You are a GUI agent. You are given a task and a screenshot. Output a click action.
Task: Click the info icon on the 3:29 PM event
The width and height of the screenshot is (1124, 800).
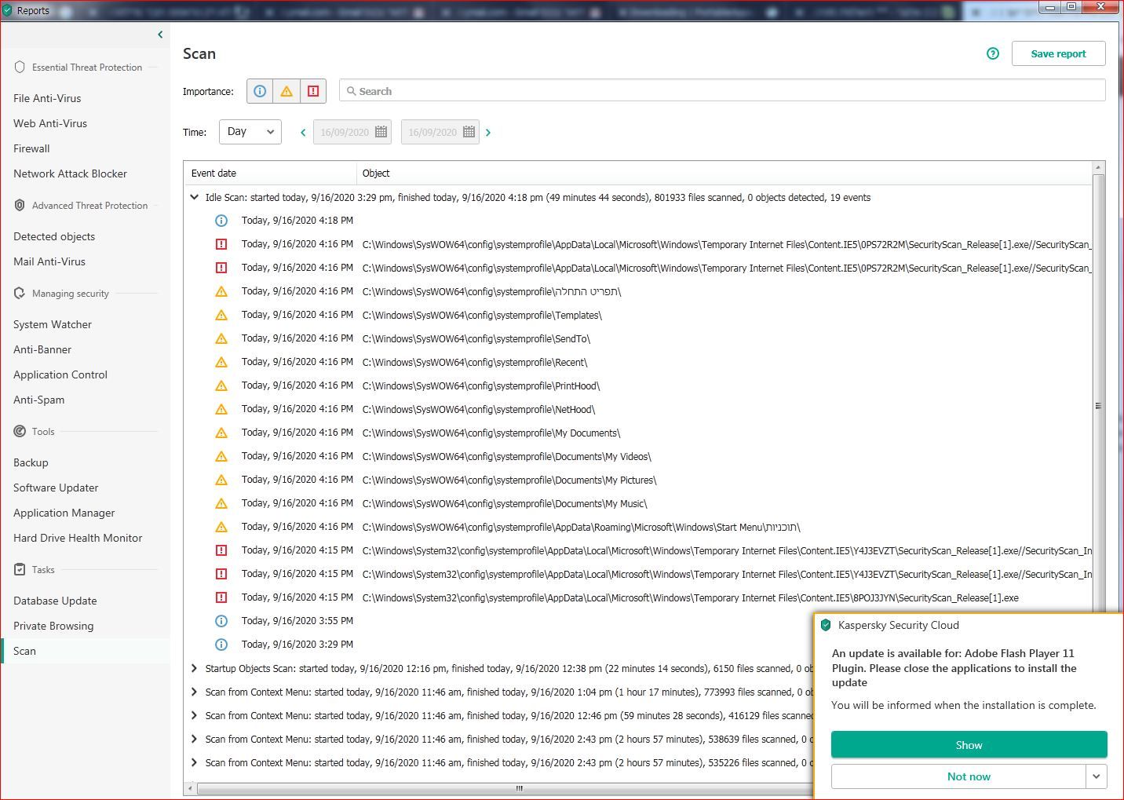tap(221, 645)
